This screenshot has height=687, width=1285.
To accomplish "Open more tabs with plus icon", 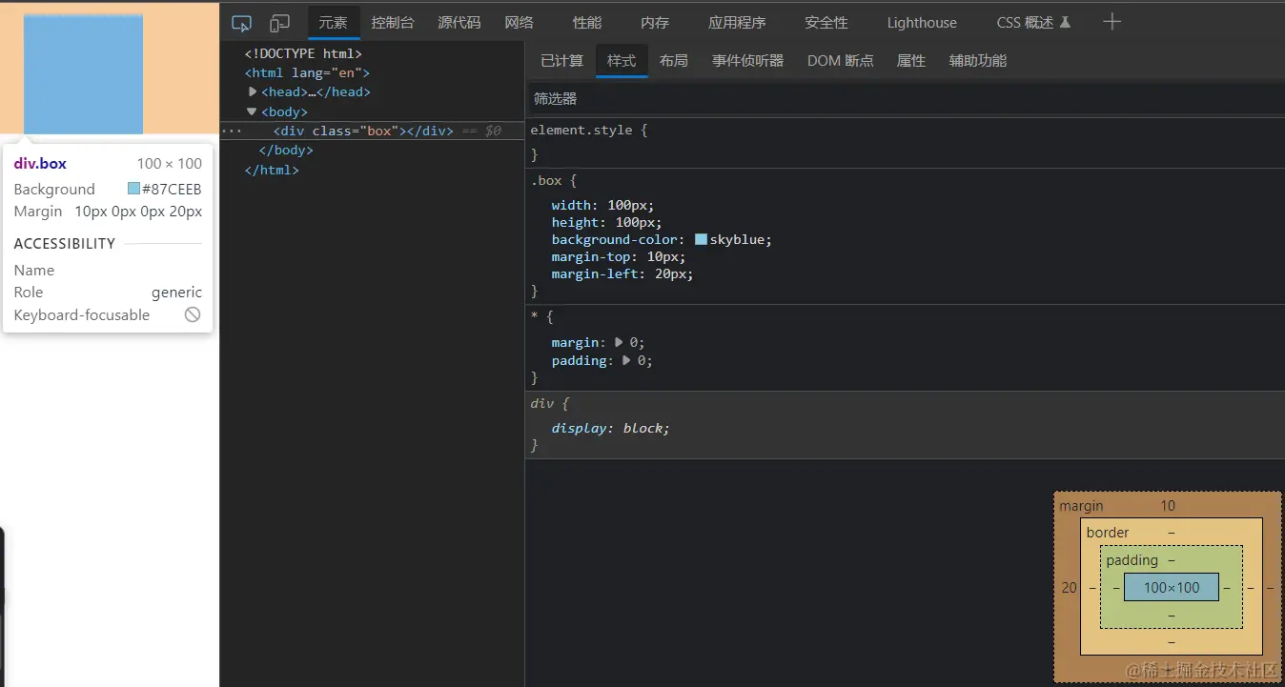I will coord(1112,22).
